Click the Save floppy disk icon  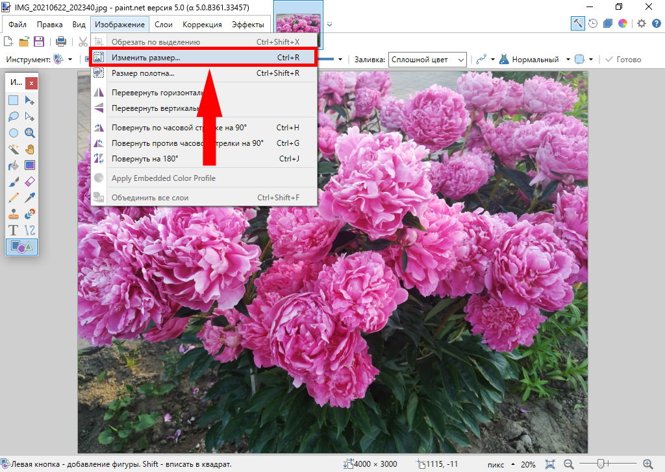tap(39, 41)
